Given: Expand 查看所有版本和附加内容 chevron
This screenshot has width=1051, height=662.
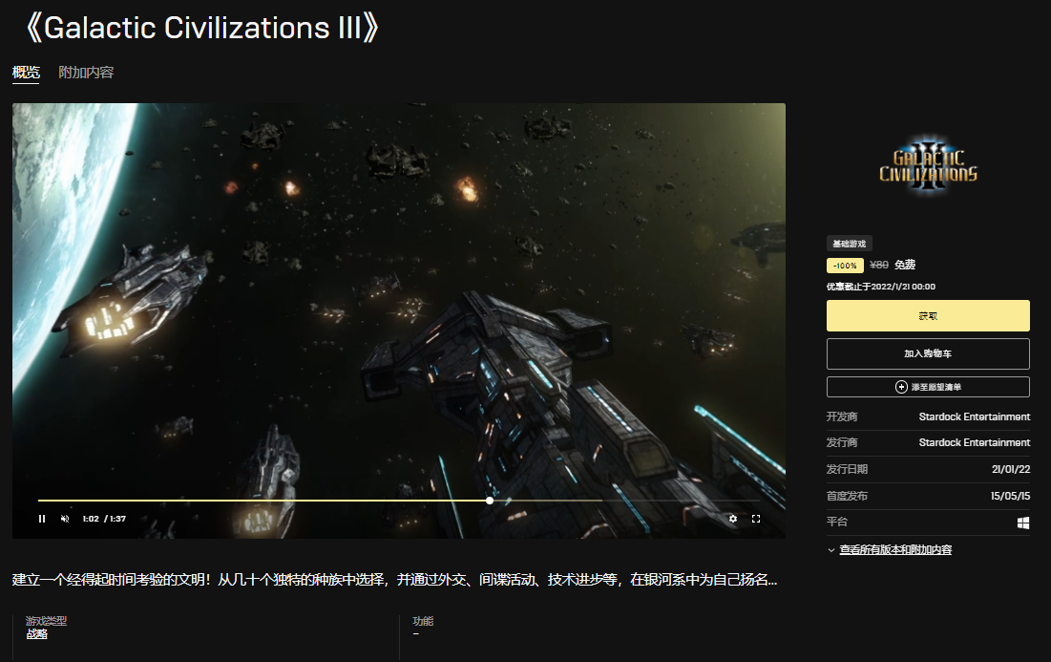Looking at the screenshot, I should click(831, 550).
